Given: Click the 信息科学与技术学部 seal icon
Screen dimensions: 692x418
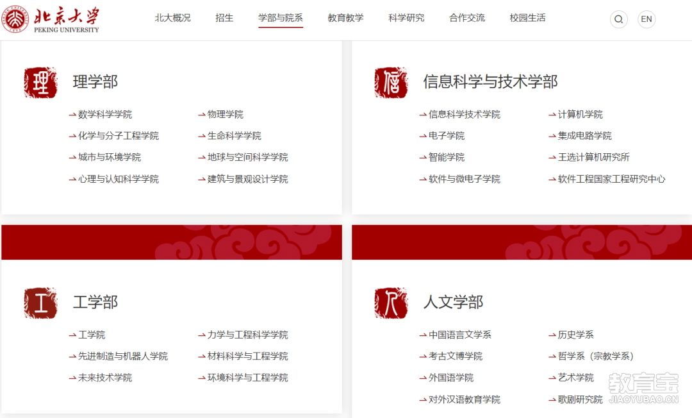Looking at the screenshot, I should point(391,83).
